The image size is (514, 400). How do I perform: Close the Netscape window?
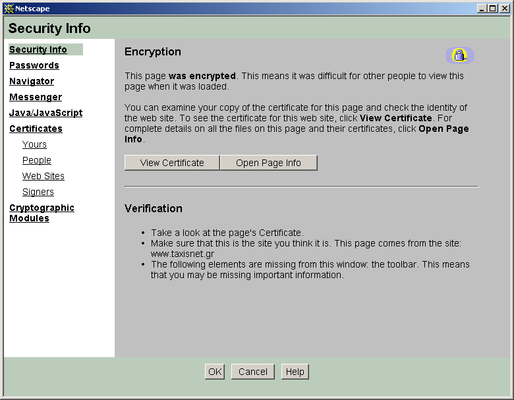coord(504,9)
